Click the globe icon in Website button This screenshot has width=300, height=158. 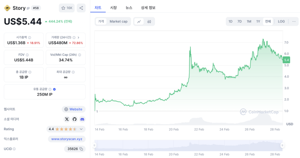pos(66,109)
